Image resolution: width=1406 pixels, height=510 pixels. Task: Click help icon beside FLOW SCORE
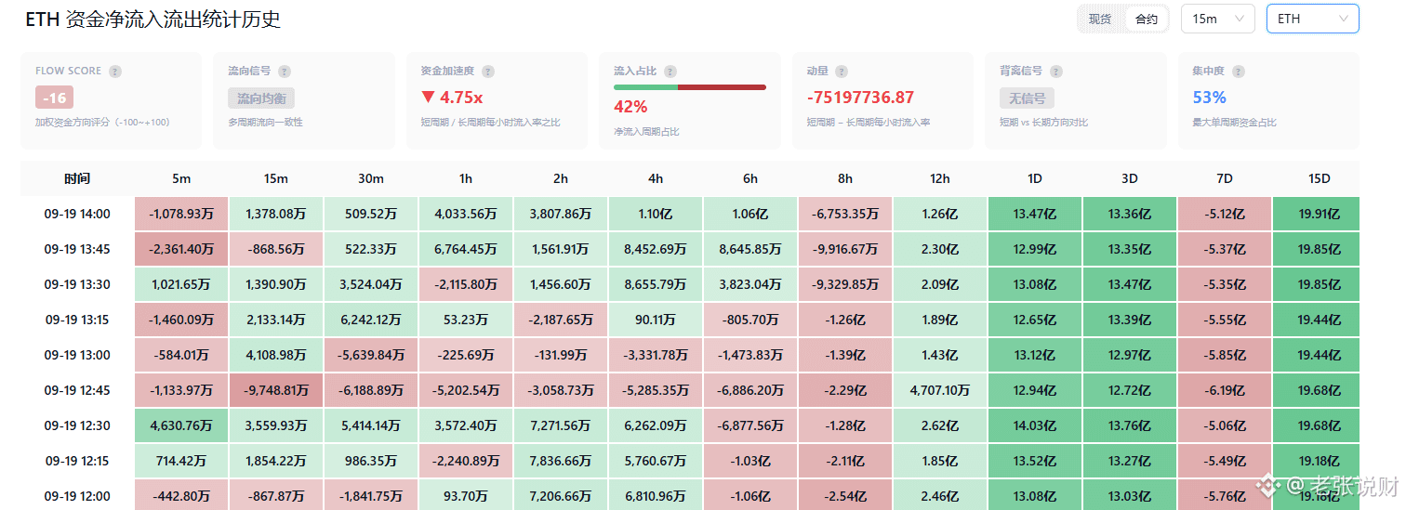115,72
